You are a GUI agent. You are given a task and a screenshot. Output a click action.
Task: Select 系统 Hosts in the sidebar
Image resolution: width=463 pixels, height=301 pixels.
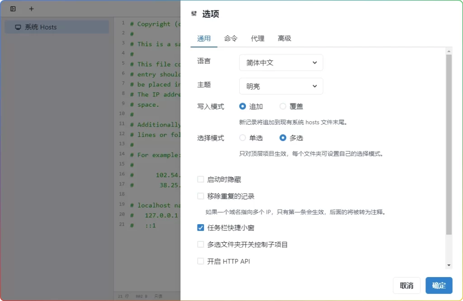pos(42,27)
